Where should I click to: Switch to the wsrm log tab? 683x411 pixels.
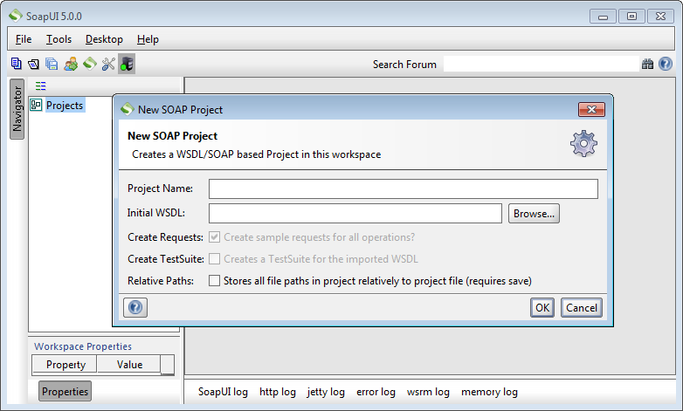428,392
